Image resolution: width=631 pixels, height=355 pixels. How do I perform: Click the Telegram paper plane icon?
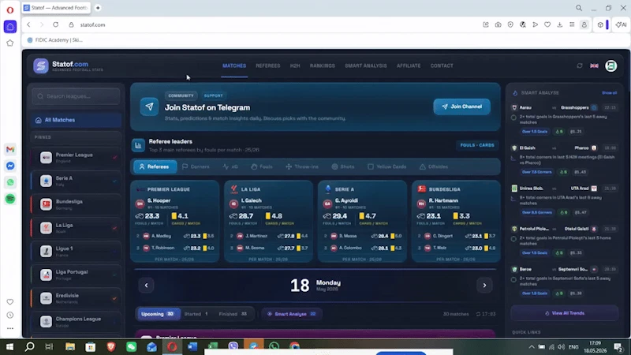tap(149, 106)
